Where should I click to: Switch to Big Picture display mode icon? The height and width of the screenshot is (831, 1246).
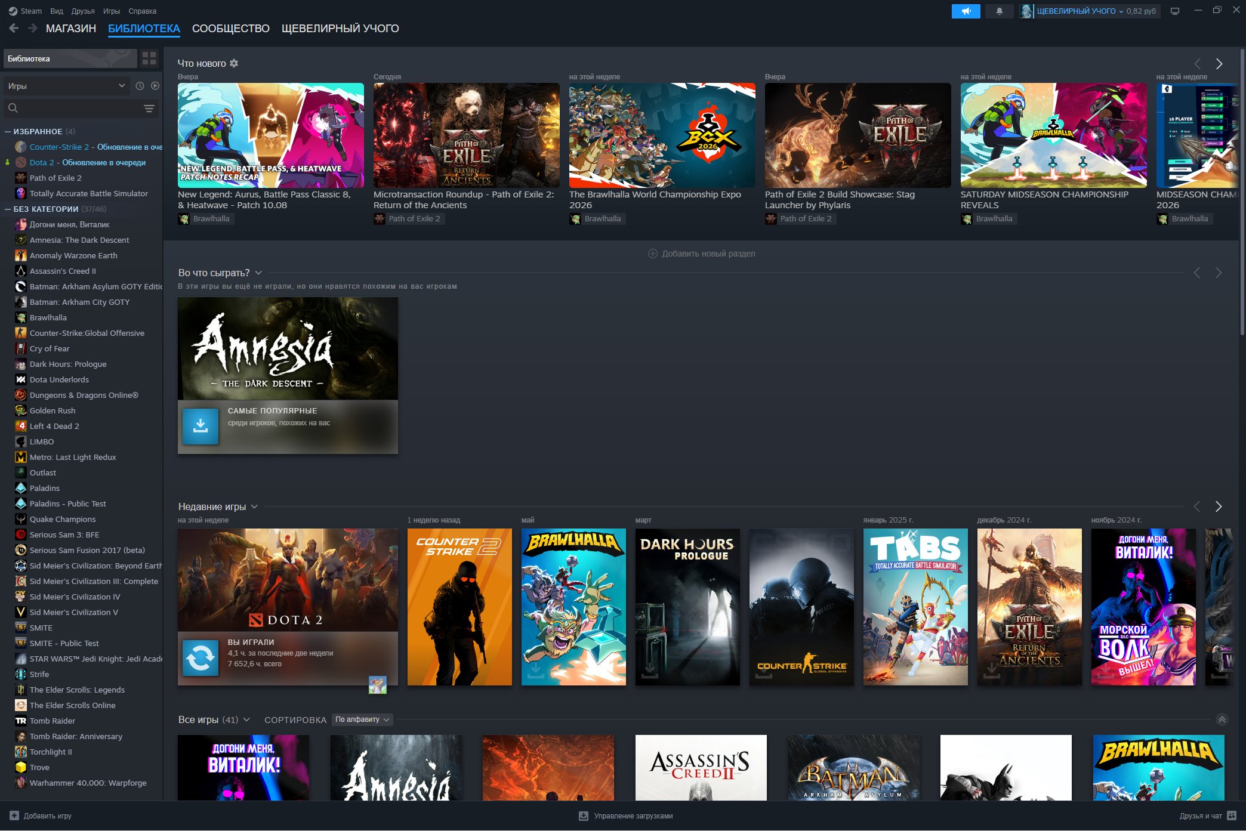[1175, 11]
